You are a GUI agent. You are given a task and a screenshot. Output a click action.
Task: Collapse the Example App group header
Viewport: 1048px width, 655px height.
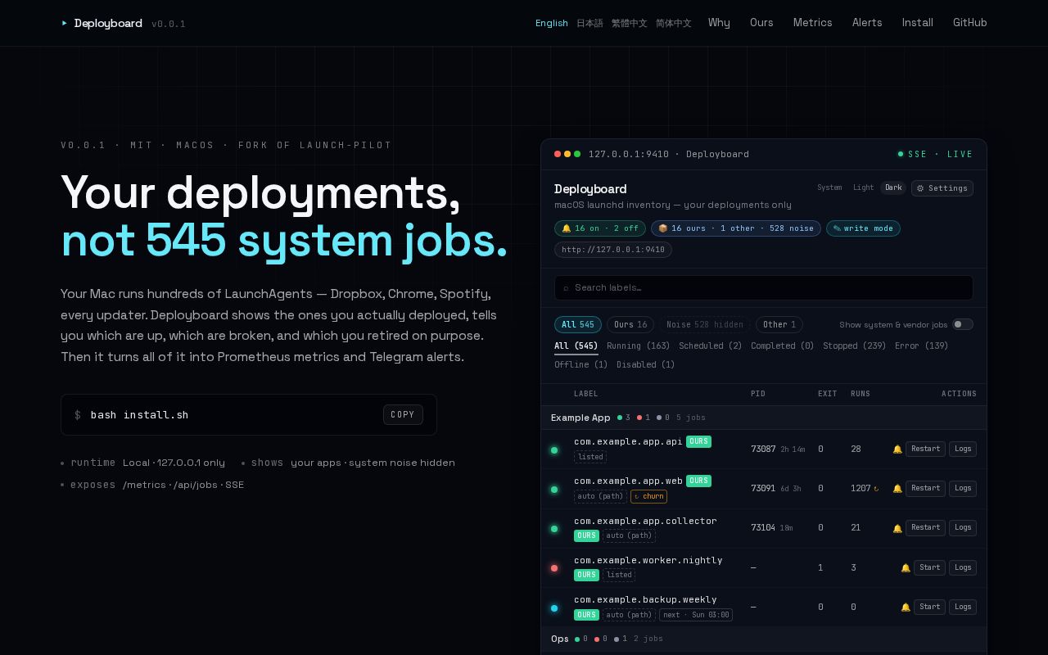click(x=764, y=418)
